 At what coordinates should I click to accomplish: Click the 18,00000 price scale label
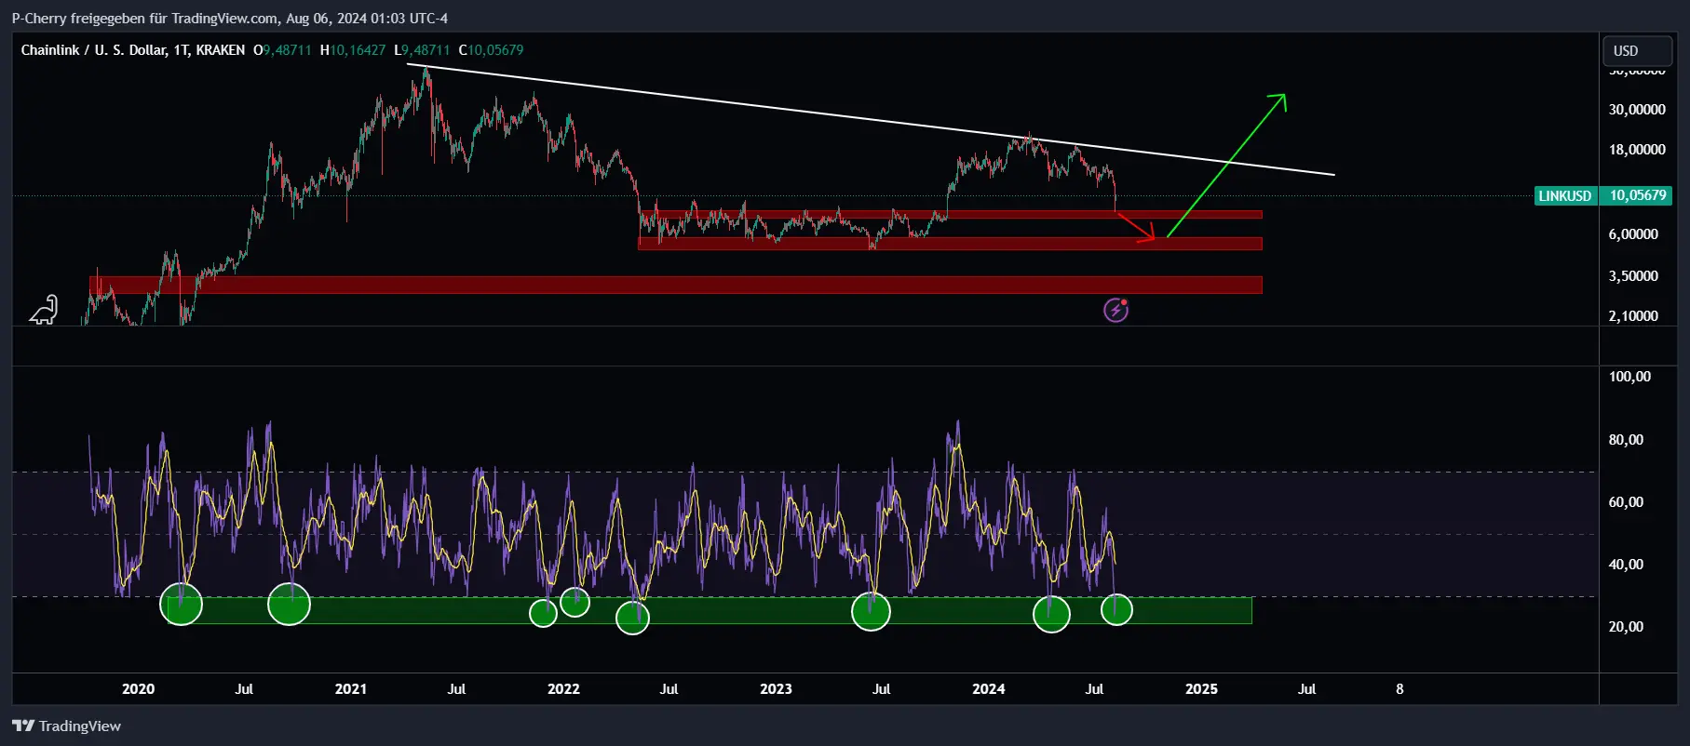(x=1637, y=150)
